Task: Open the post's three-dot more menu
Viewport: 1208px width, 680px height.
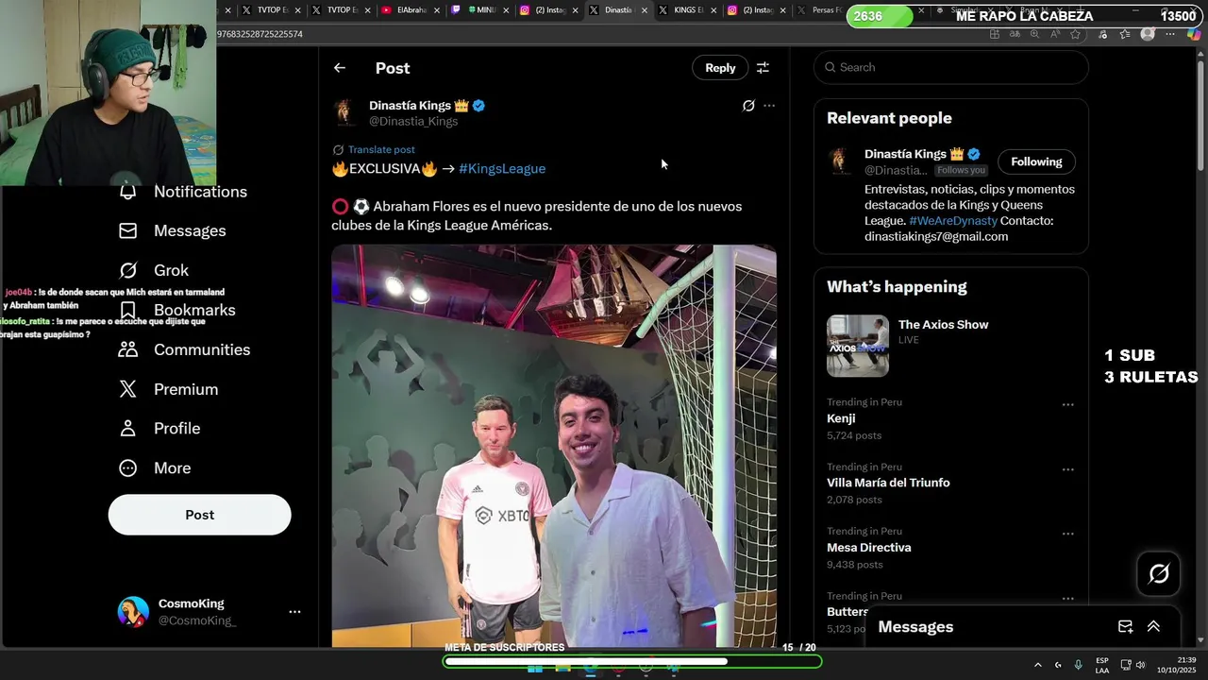Action: (x=769, y=106)
